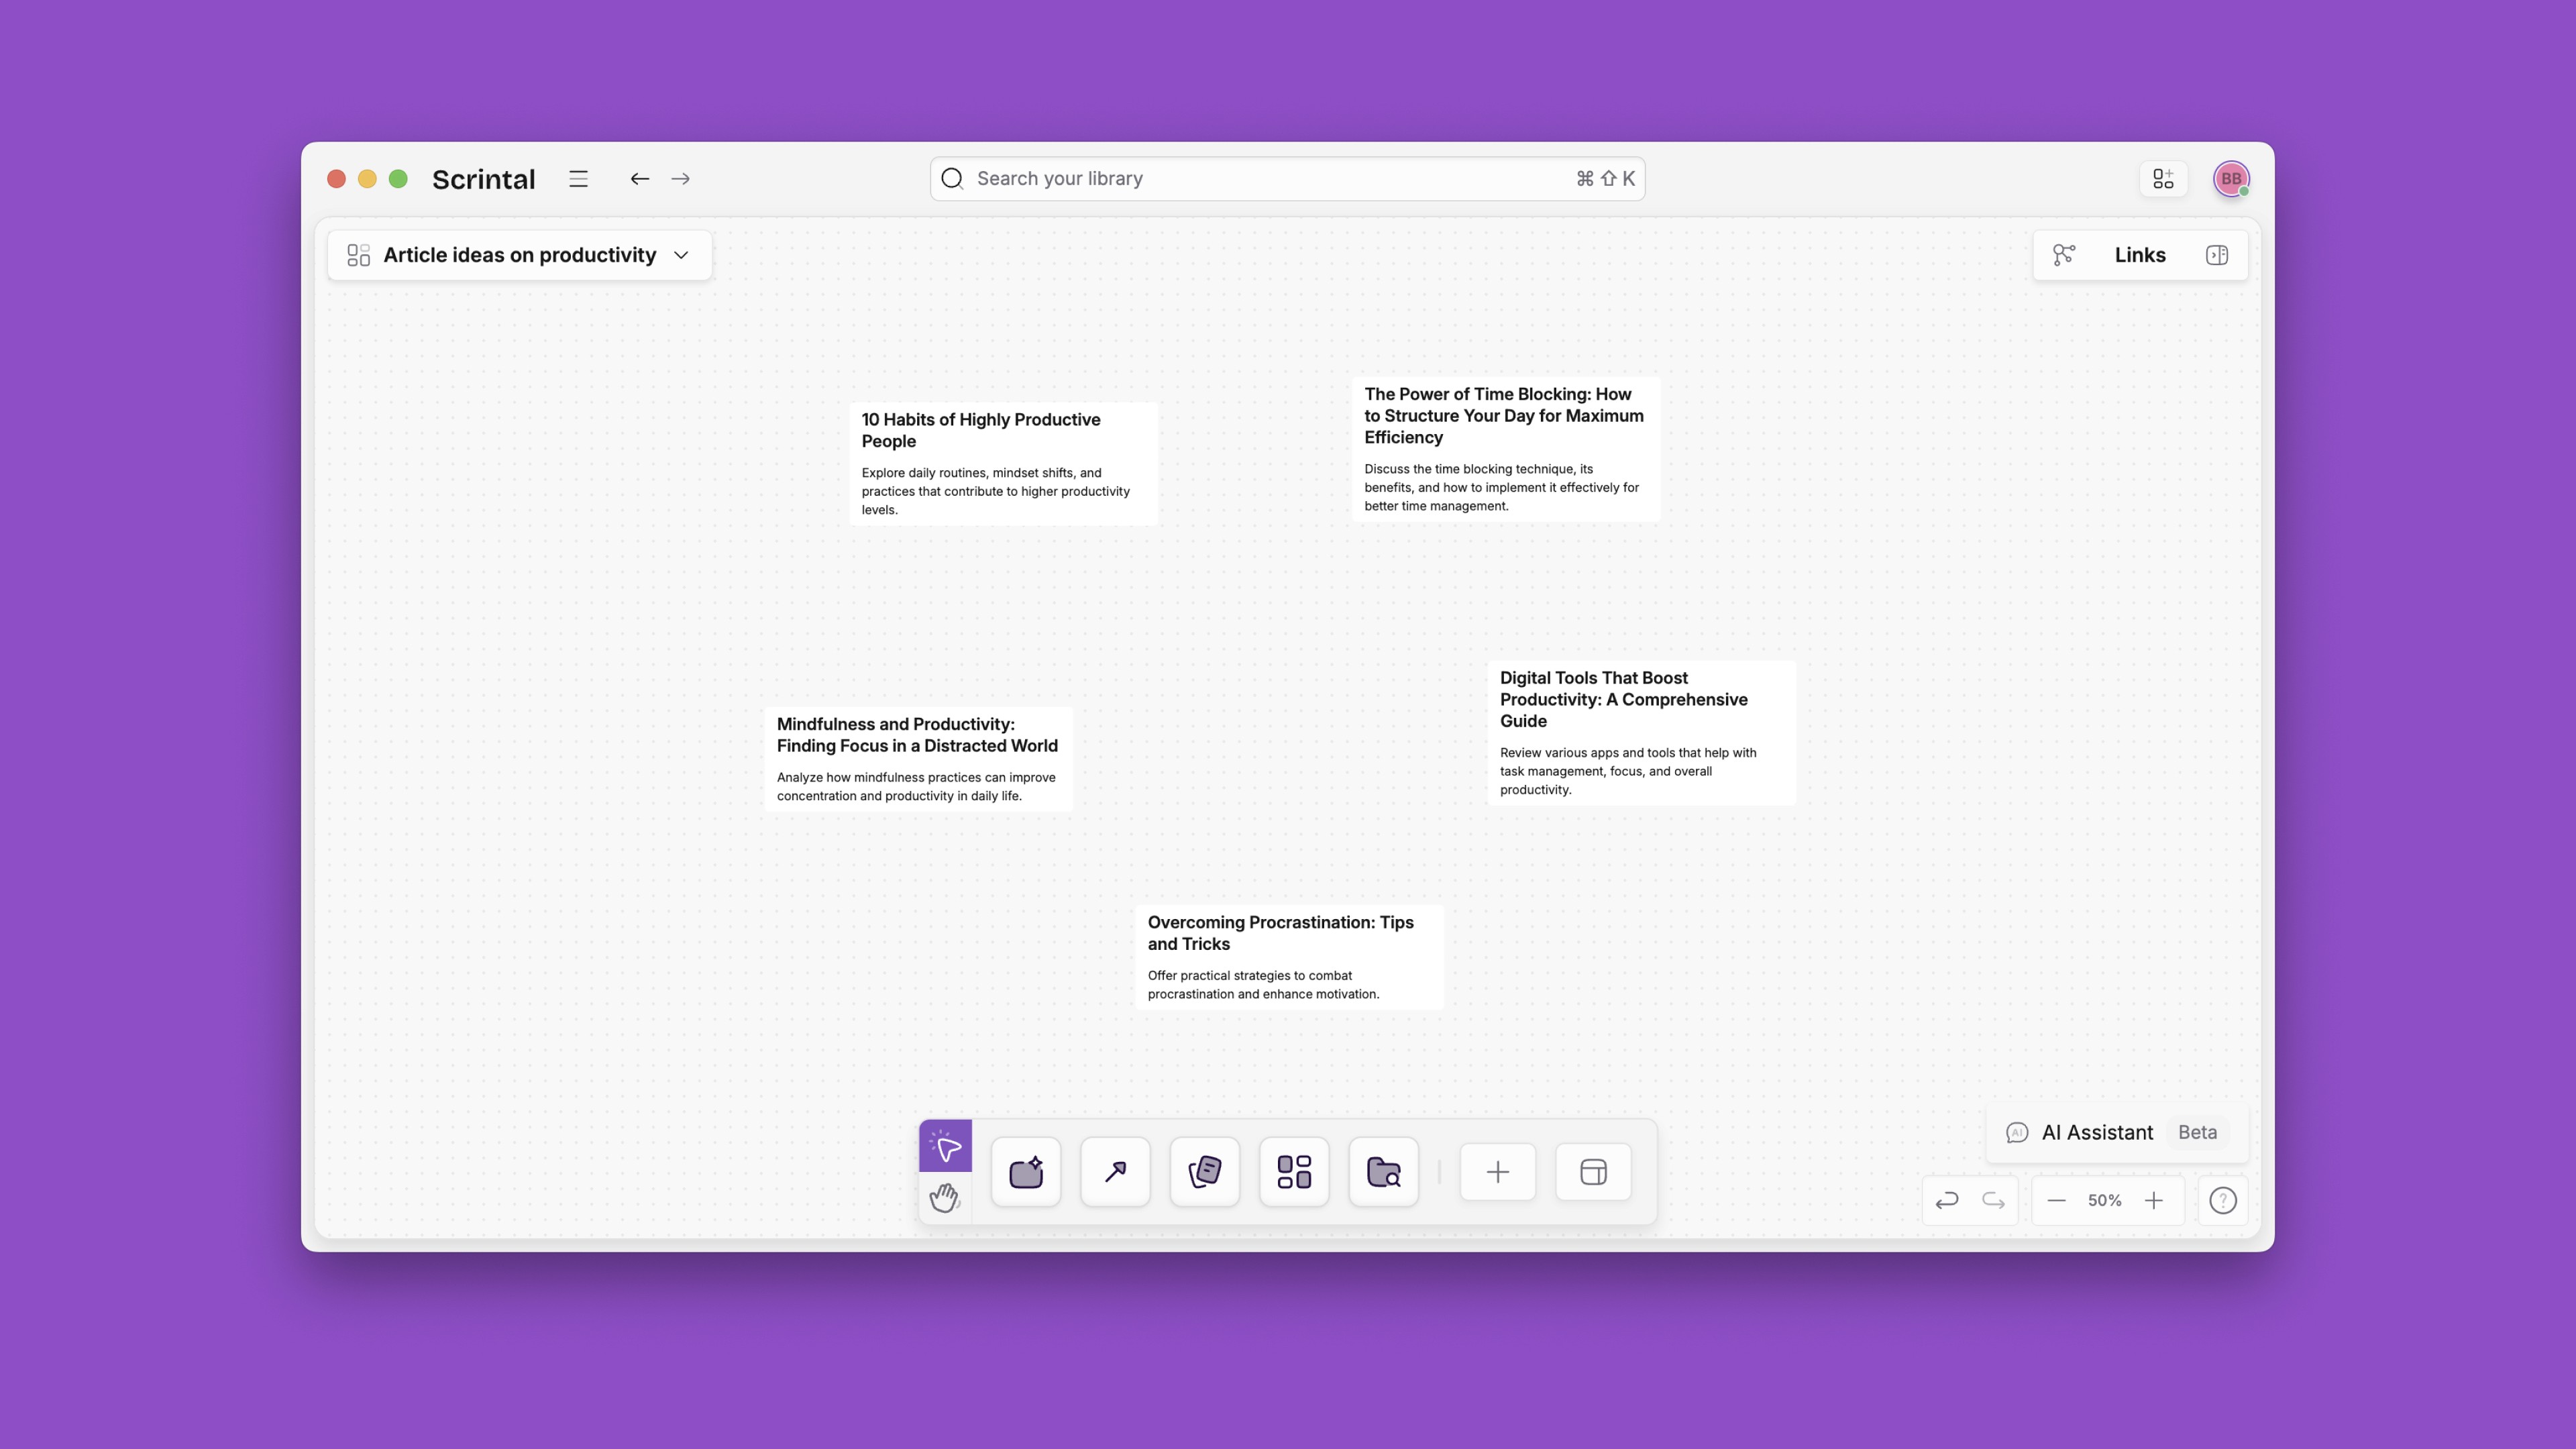
Task: Expand the Article ideas on productivity dropdown
Action: (681, 255)
